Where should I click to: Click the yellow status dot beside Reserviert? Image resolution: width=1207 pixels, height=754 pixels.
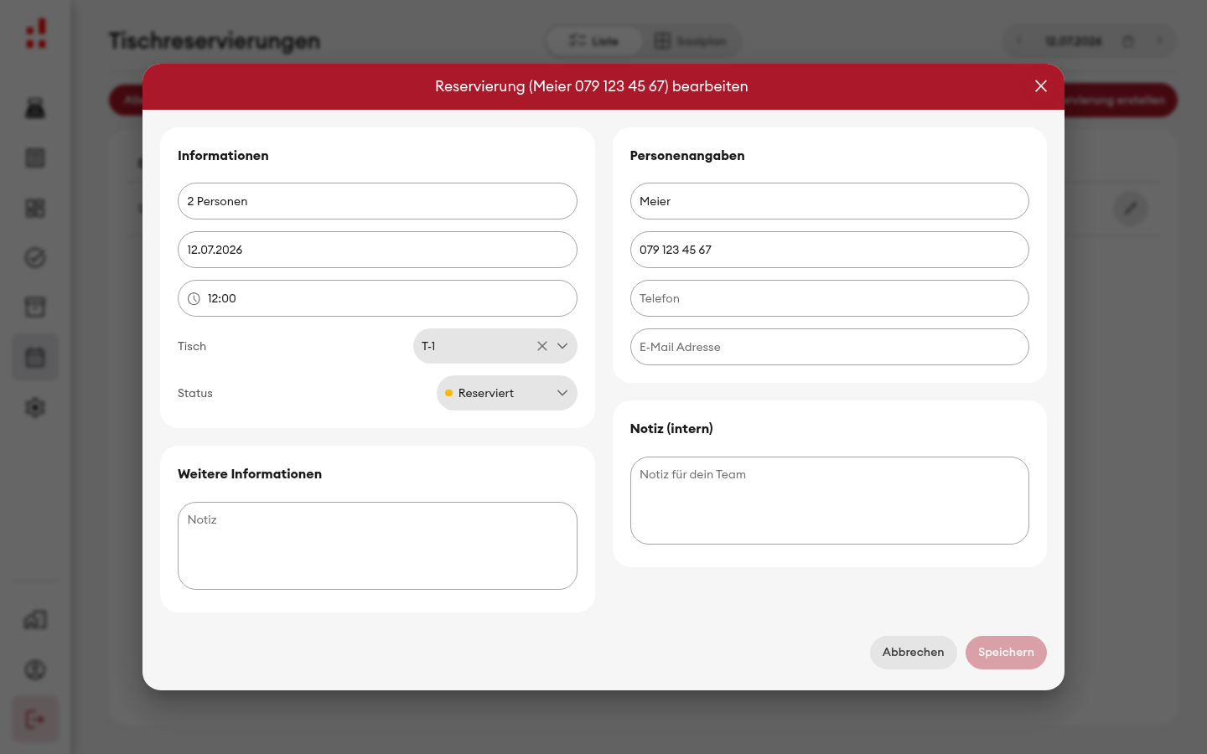coord(449,393)
